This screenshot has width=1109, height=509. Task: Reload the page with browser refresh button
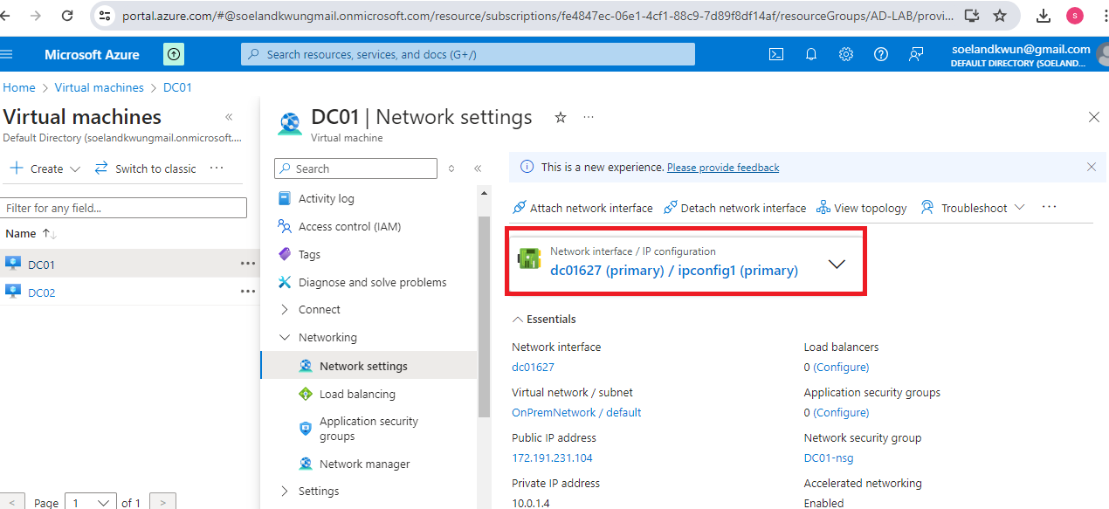point(67,16)
